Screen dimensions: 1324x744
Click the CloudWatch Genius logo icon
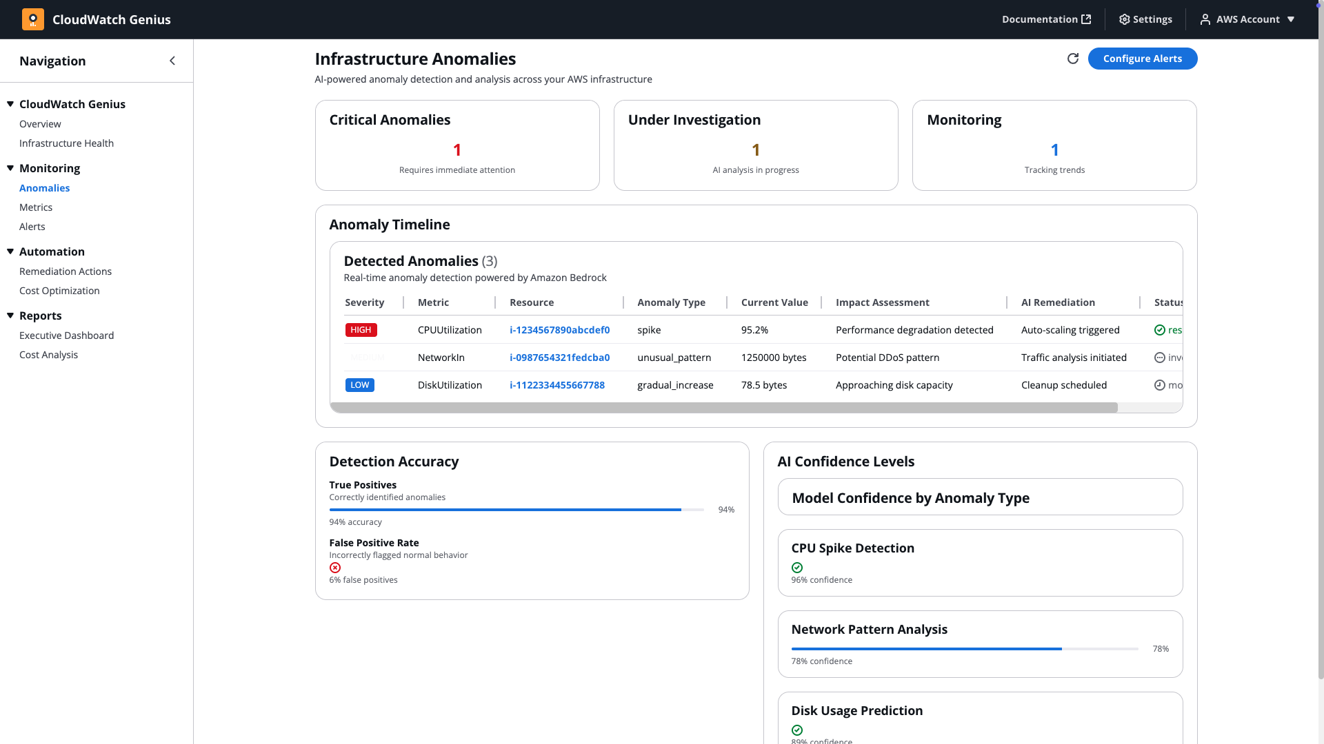[32, 19]
